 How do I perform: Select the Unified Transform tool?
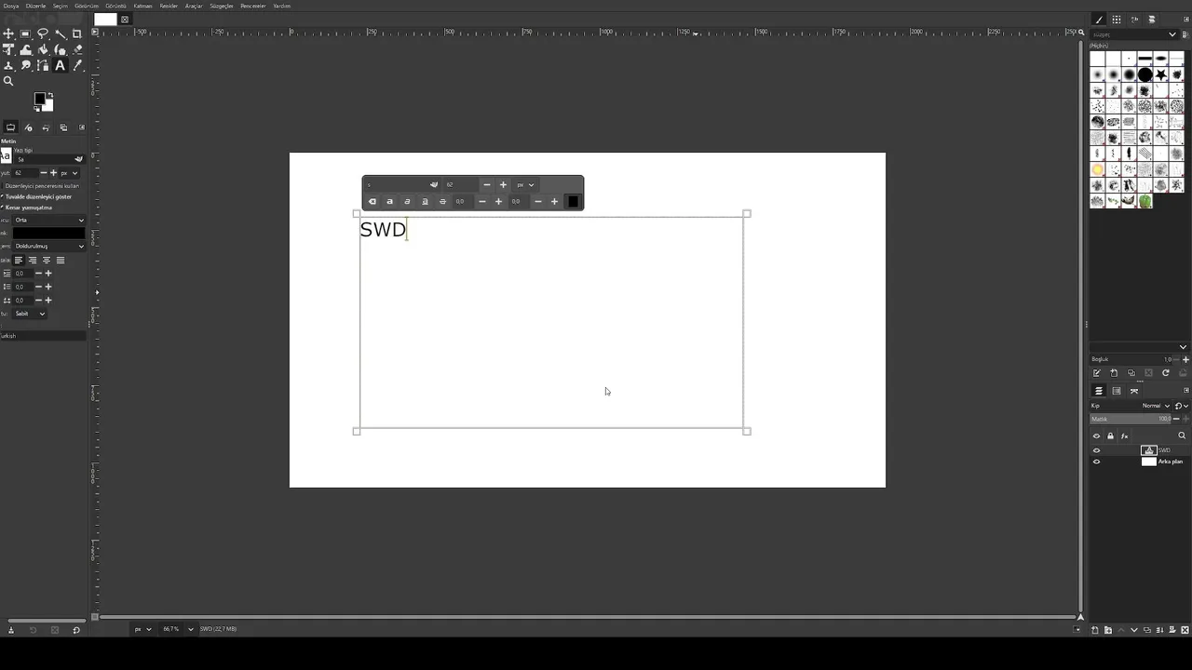8,49
